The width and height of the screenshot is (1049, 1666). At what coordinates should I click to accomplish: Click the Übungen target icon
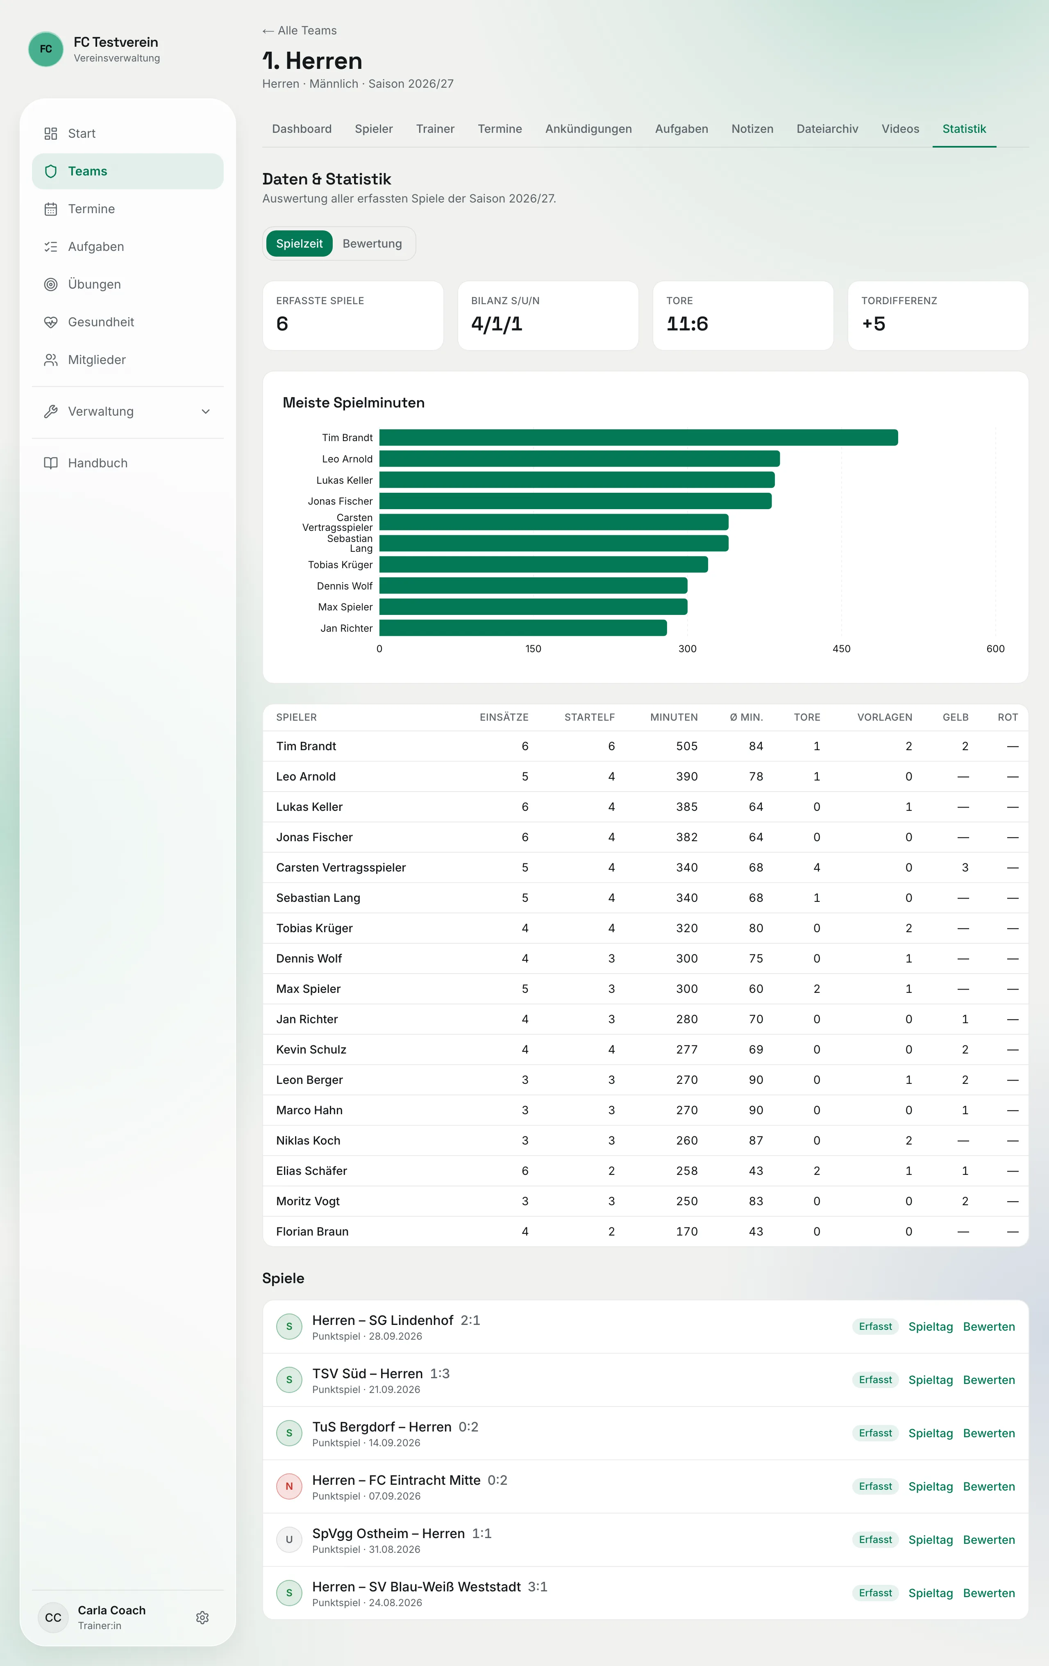pyautogui.click(x=50, y=284)
